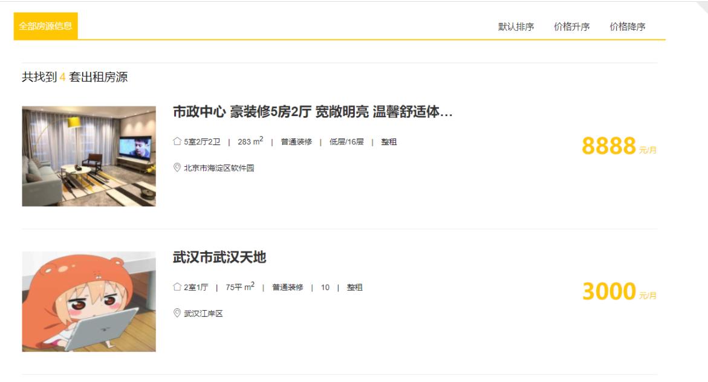Sort listings by 价格降序
This screenshot has height=382, width=708.
click(627, 27)
